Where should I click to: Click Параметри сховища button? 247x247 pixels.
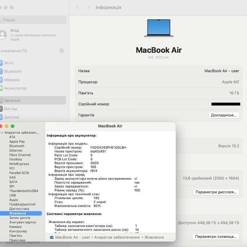coord(216,236)
